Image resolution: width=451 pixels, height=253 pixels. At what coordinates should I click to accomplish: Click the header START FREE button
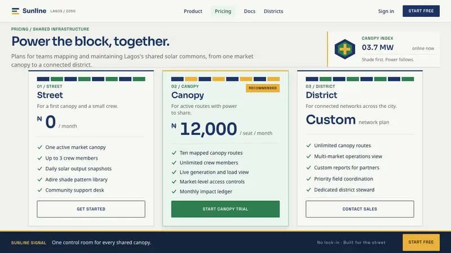click(421, 11)
